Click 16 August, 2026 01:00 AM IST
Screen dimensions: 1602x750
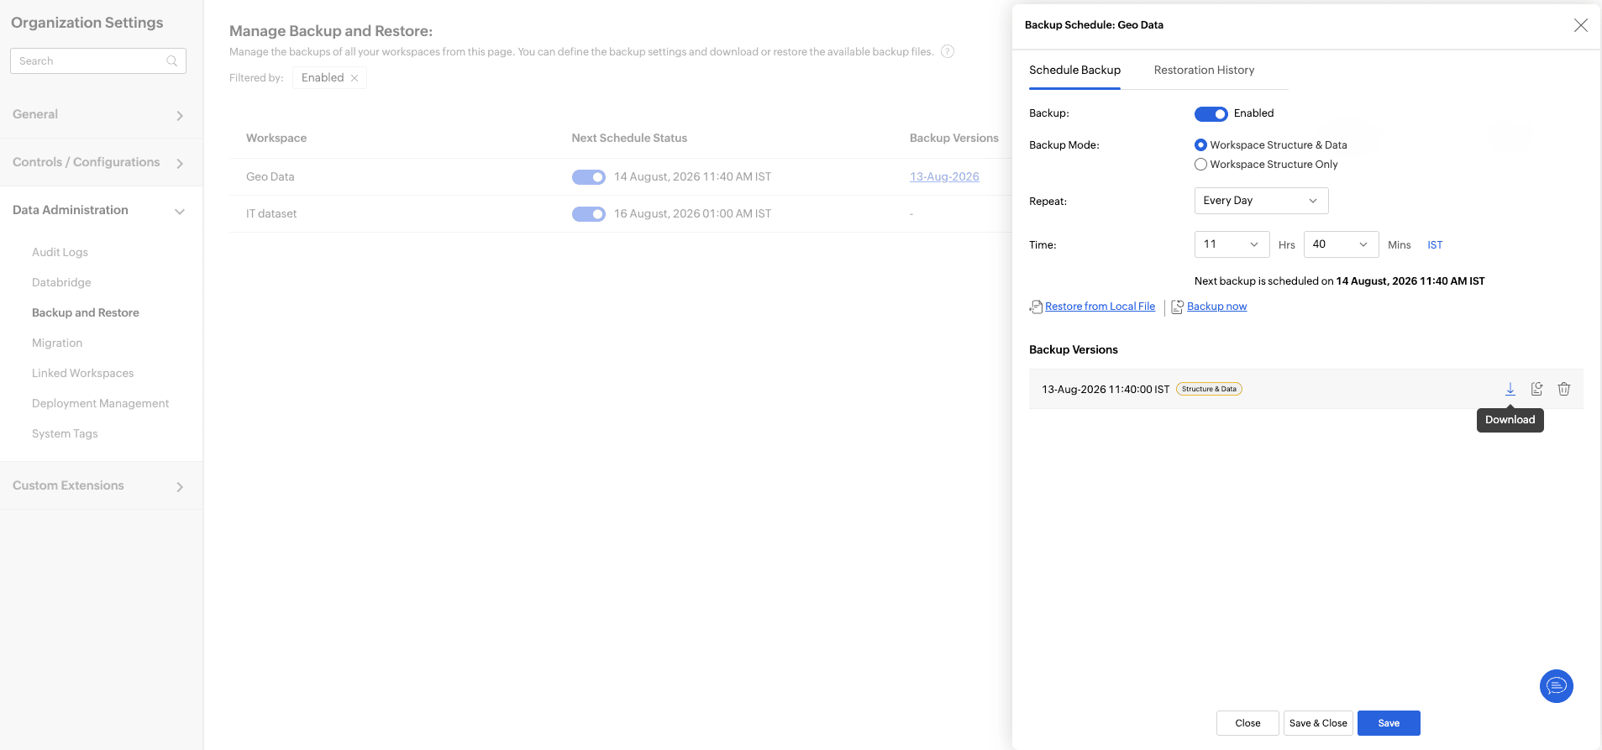click(692, 214)
